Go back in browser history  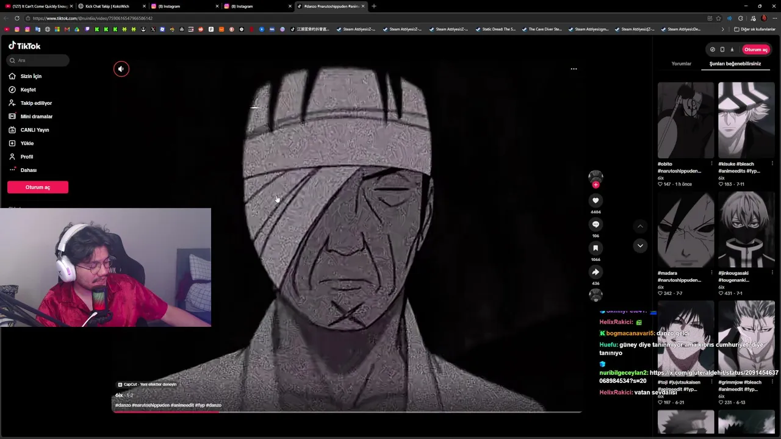tap(6, 18)
